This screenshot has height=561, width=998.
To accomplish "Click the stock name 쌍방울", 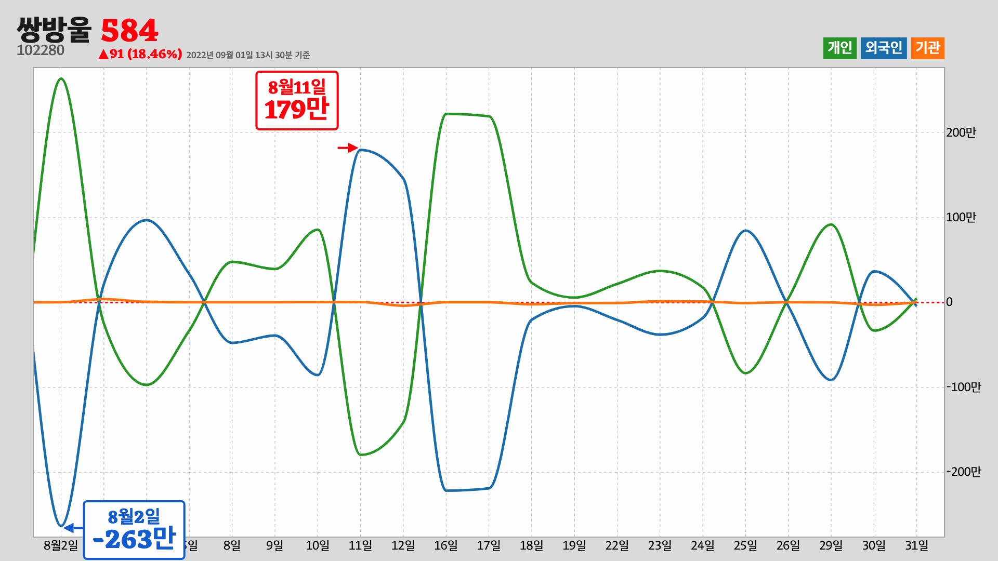I will pyautogui.click(x=54, y=30).
